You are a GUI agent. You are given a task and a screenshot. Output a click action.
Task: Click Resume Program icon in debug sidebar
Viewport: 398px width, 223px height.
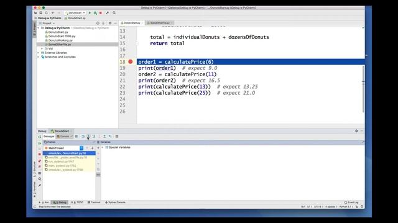click(x=40, y=143)
